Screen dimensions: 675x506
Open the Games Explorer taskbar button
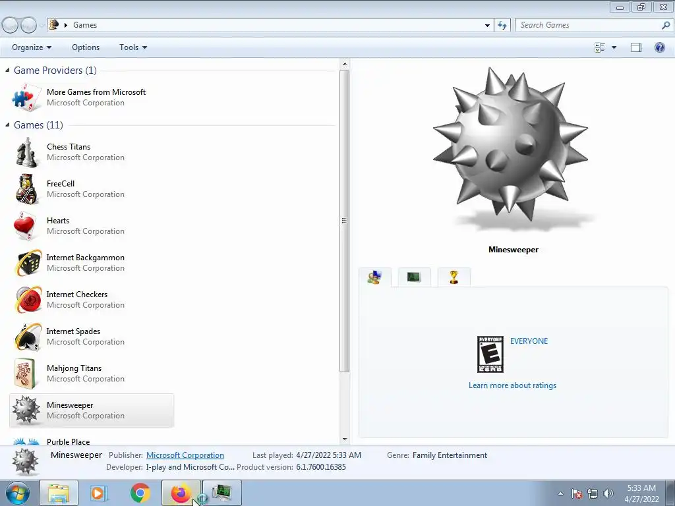pos(222,493)
